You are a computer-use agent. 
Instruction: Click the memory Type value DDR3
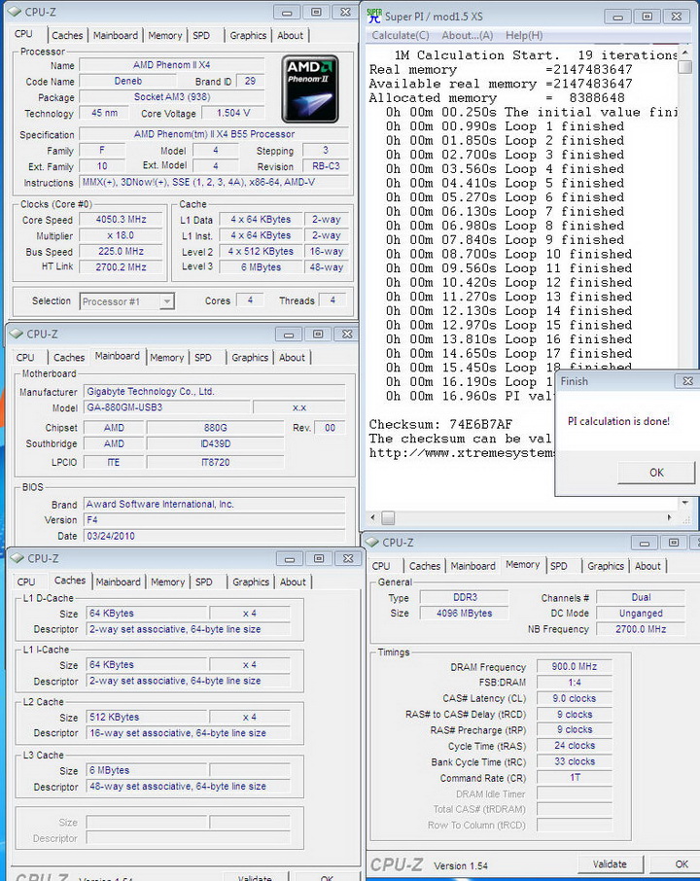464,597
